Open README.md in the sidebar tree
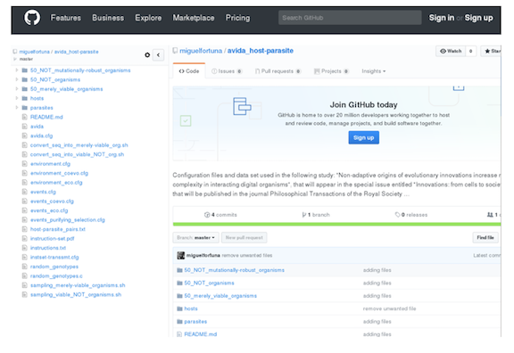 pyautogui.click(x=46, y=117)
